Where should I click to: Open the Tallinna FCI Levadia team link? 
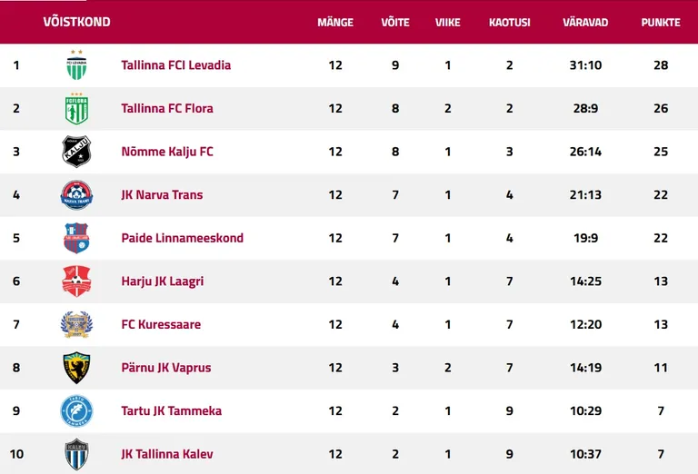click(x=175, y=64)
